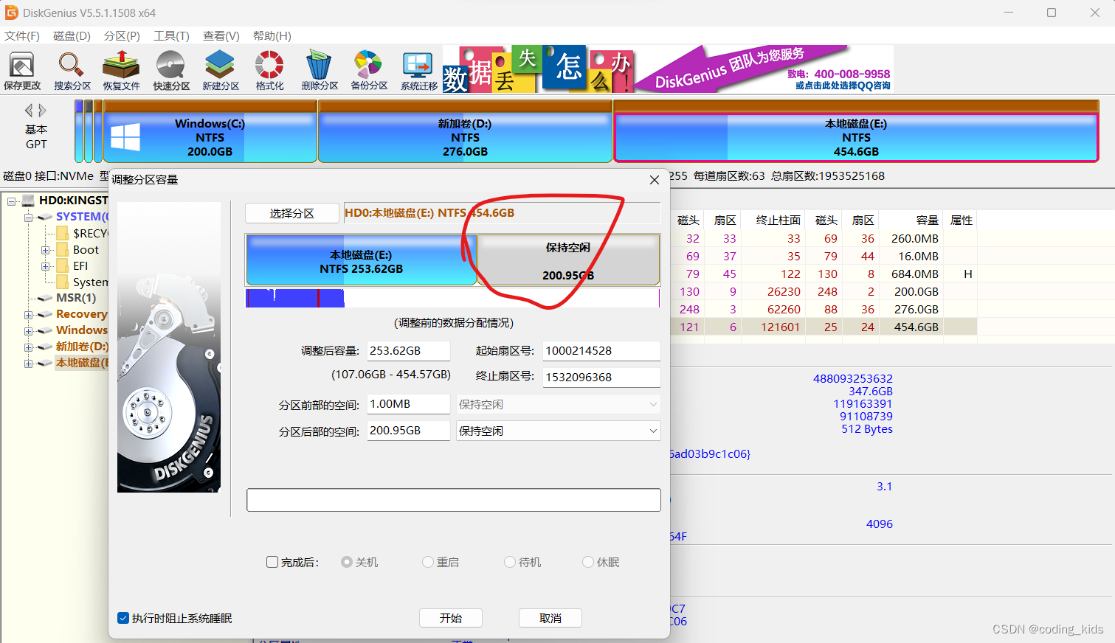Close the 调整分区容量 dialog
1115x643 pixels.
coord(654,180)
